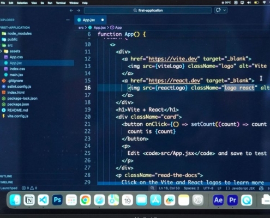This screenshot has height=218, width=270.
Task: Open the .gitignore file
Action: pos(15,81)
